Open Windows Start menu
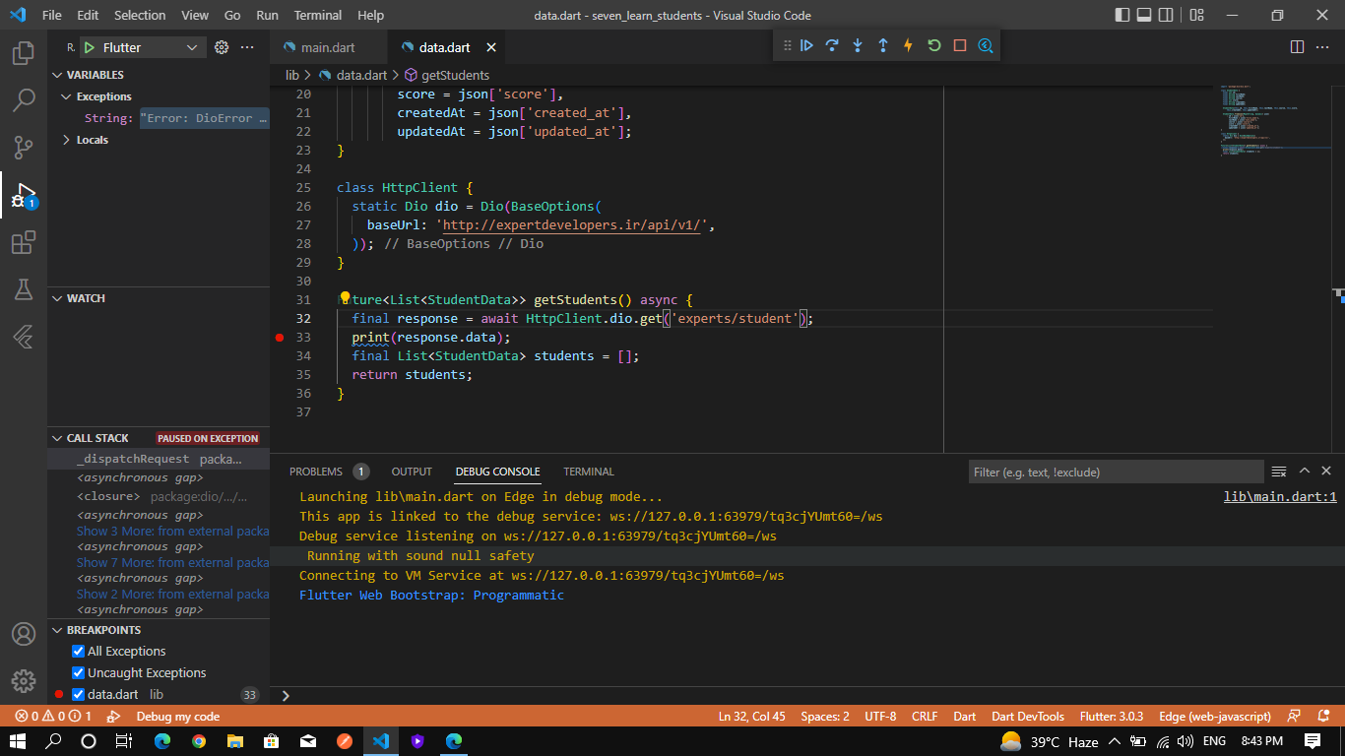The height and width of the screenshot is (756, 1345). pos(18,741)
